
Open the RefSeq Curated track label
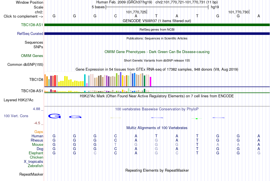[30, 33]
